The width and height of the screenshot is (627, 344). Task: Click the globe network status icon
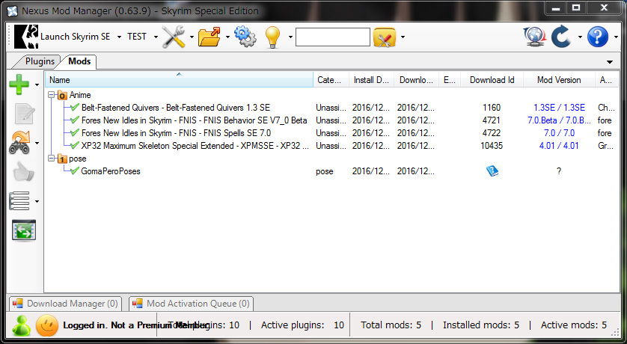535,37
